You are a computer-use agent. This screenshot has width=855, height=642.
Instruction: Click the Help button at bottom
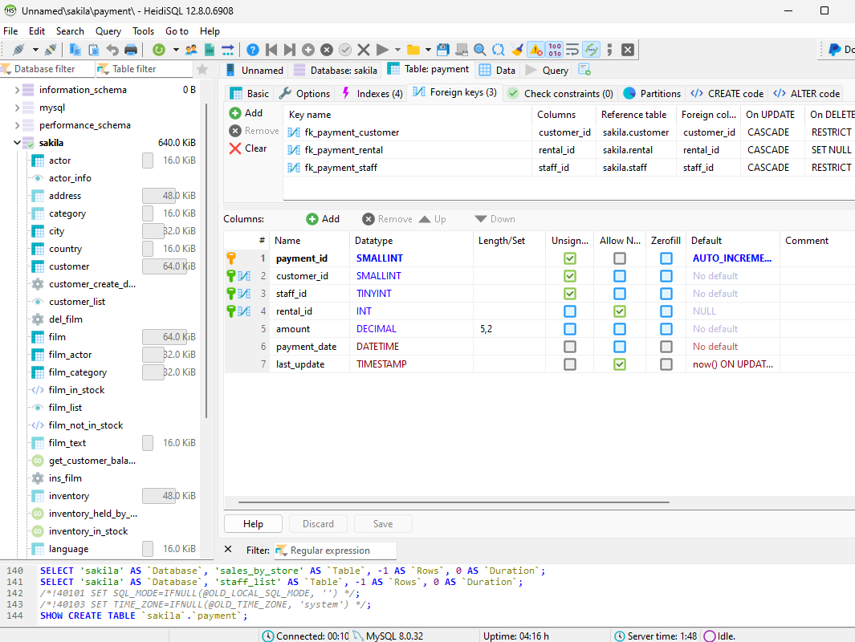253,524
